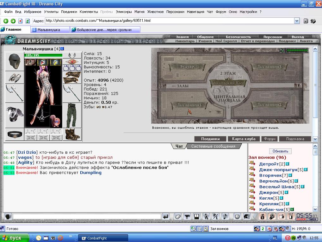Image resolution: width=322 pixels, height=242 pixels.
Task: Expand the address bar dropdown
Action: point(297,21)
